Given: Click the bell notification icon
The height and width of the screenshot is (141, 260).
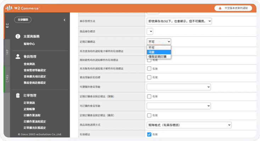Looking at the screenshot, I should 220,8.
